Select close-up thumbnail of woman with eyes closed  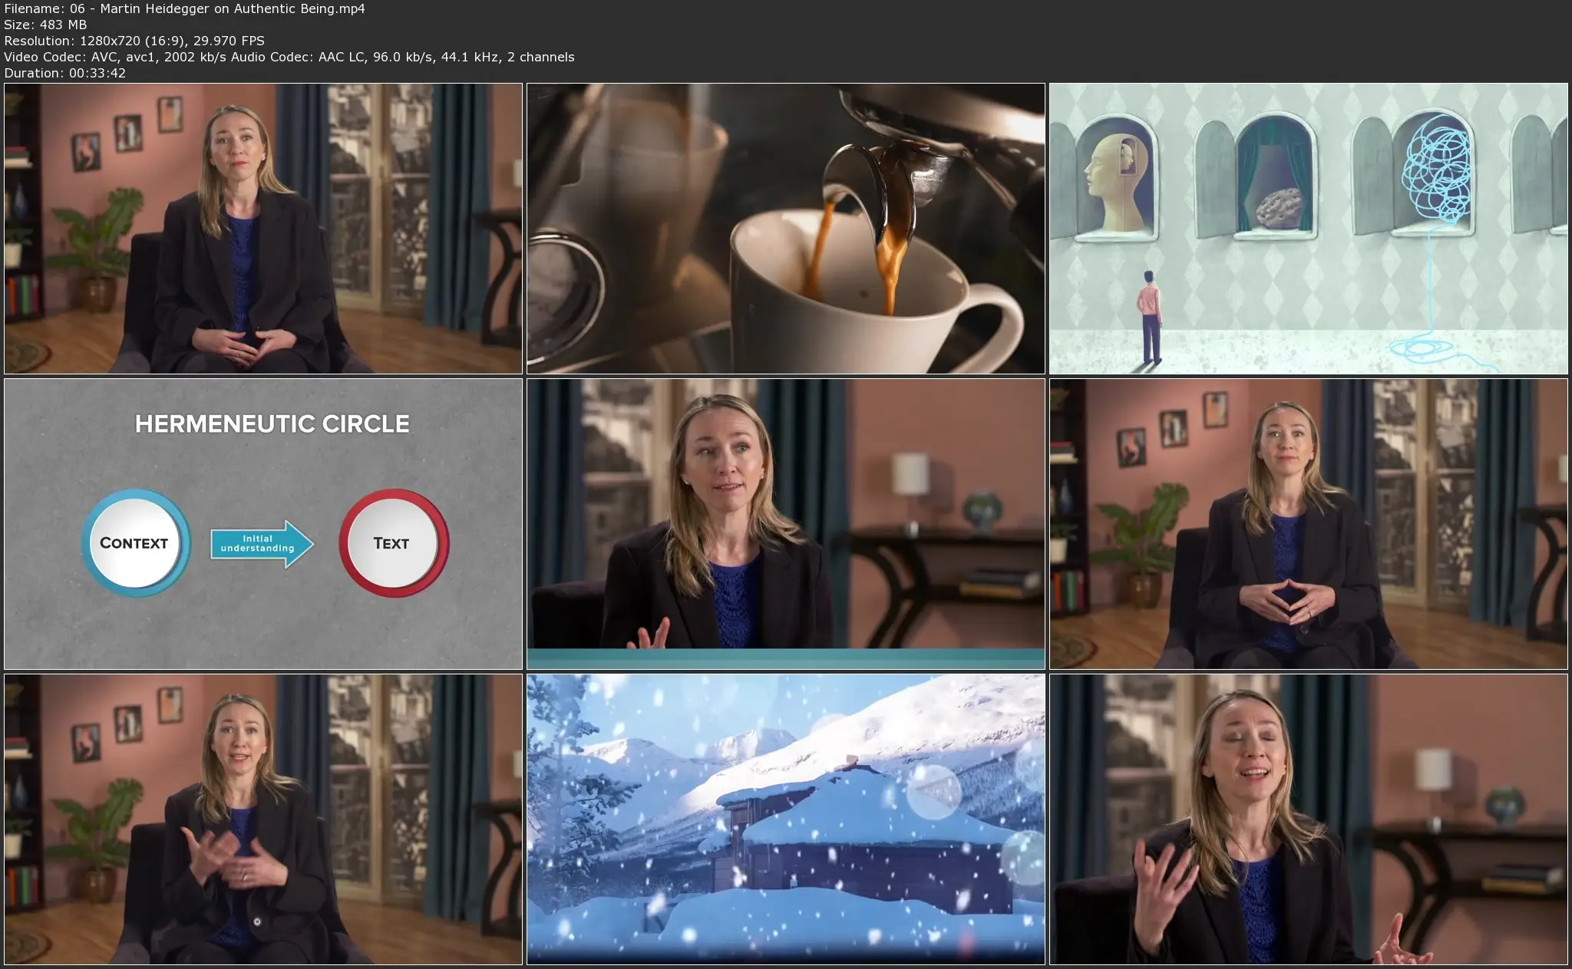pyautogui.click(x=1309, y=819)
